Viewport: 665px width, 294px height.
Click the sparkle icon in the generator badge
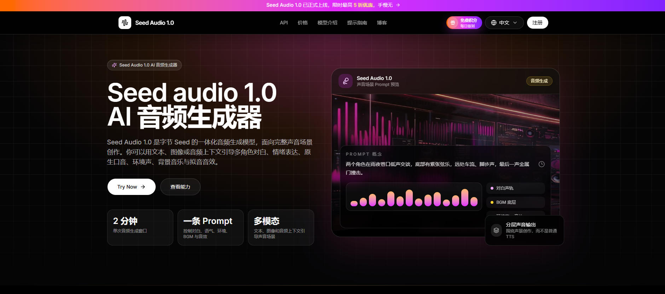[x=114, y=65]
